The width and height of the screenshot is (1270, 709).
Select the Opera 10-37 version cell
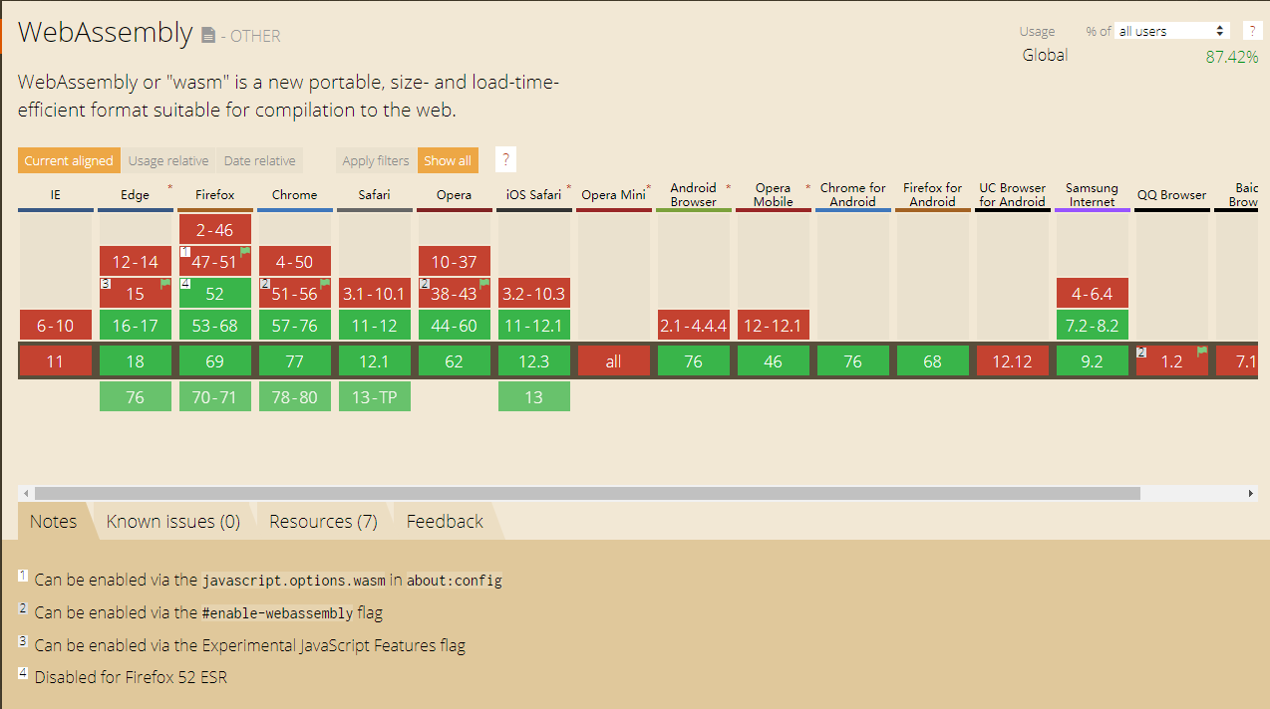pos(455,262)
